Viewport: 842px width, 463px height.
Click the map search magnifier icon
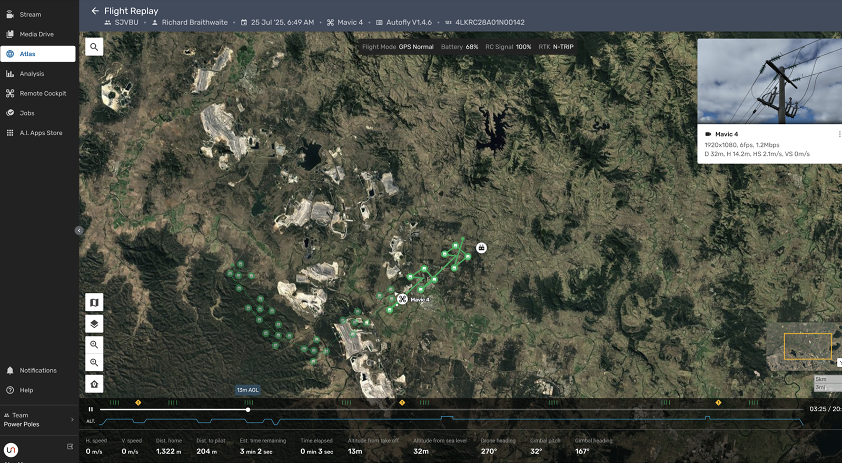click(x=94, y=47)
